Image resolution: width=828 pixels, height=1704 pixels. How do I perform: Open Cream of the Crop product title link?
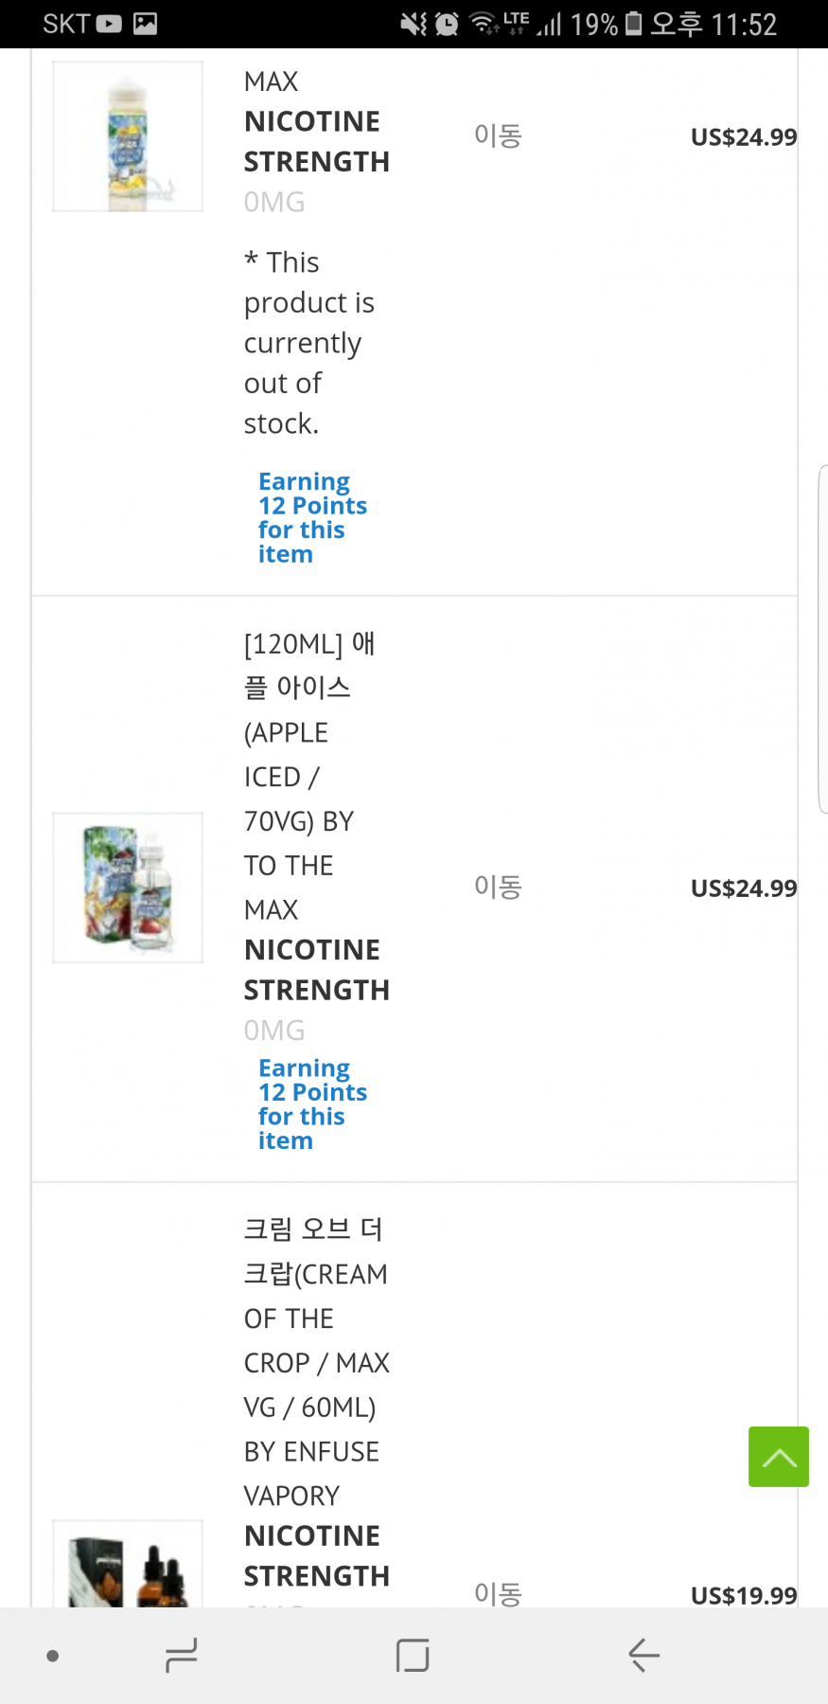(315, 1362)
